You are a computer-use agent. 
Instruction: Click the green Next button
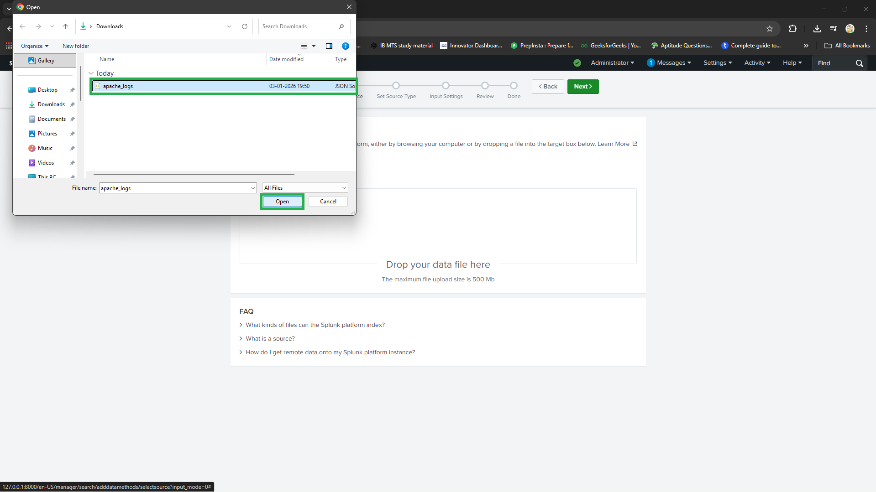(583, 87)
